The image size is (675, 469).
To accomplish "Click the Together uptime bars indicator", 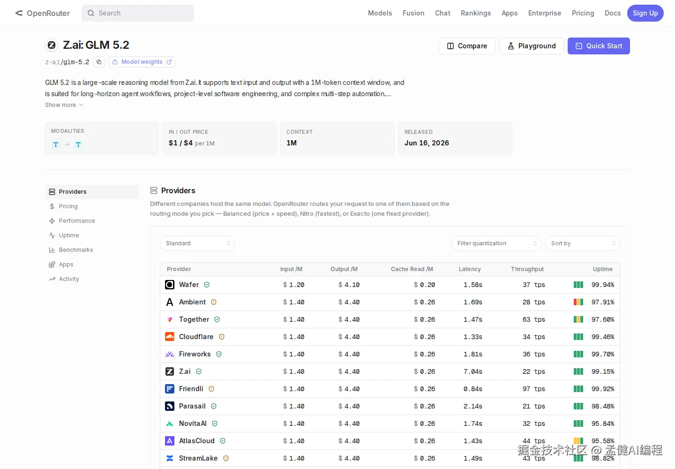I will [578, 319].
